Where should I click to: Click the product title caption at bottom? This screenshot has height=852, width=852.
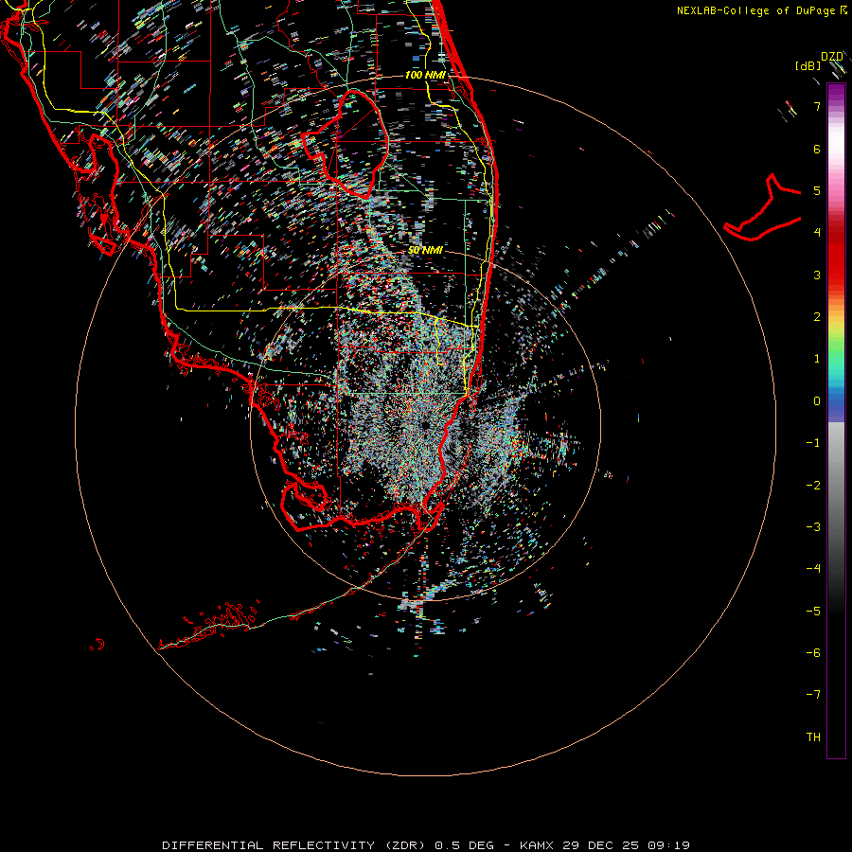426,845
